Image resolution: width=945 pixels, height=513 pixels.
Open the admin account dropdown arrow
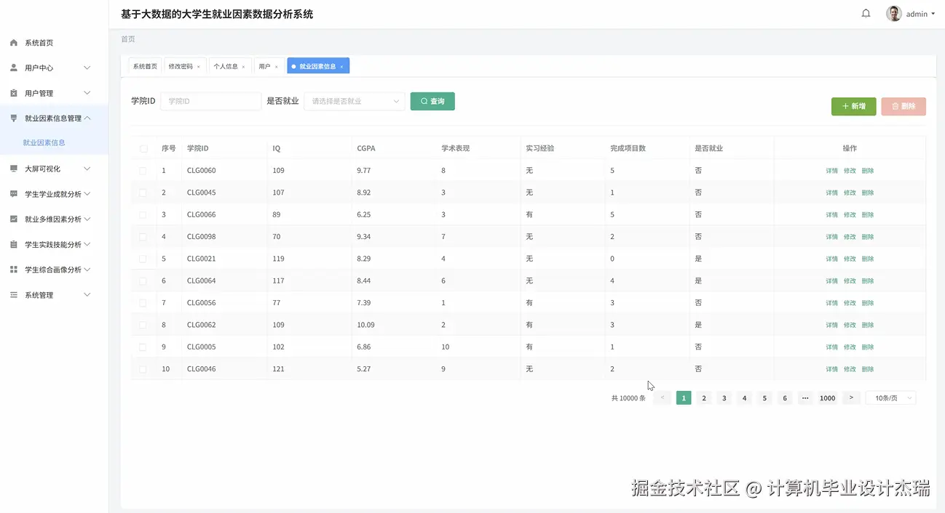coord(933,14)
